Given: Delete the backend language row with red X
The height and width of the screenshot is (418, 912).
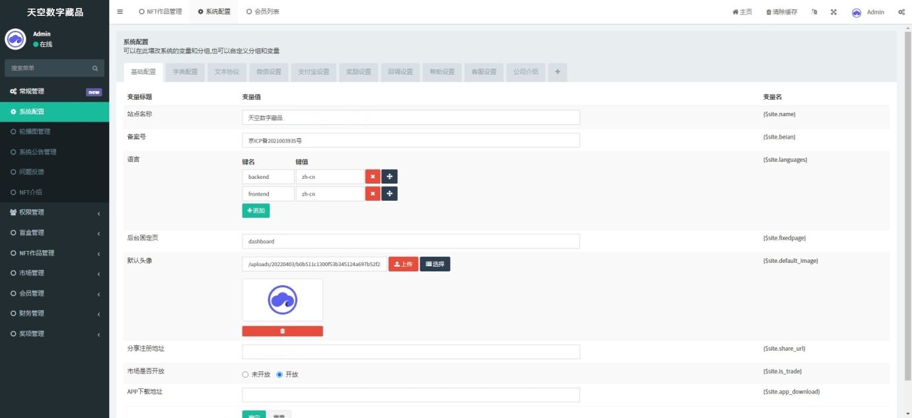Looking at the screenshot, I should pos(373,177).
